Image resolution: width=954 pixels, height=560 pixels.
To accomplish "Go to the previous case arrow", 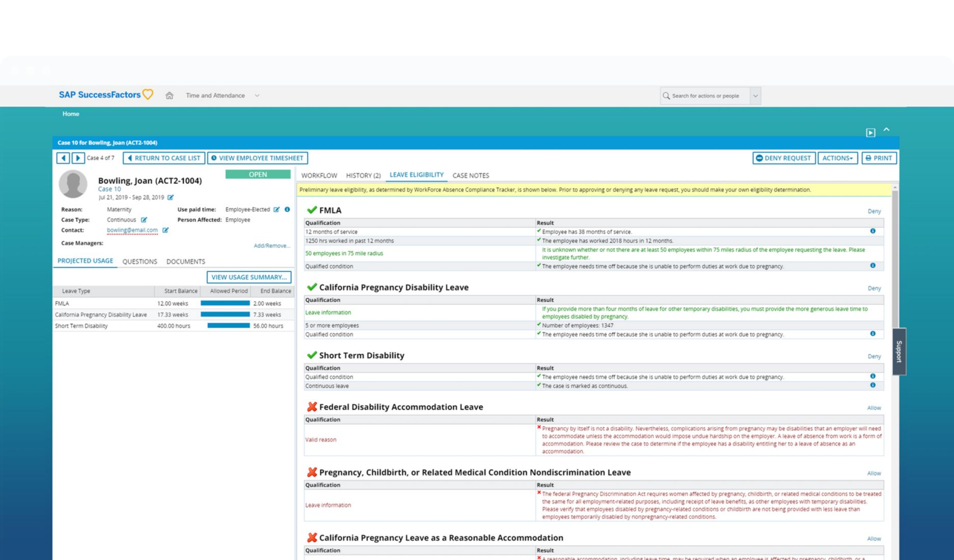I will (63, 158).
